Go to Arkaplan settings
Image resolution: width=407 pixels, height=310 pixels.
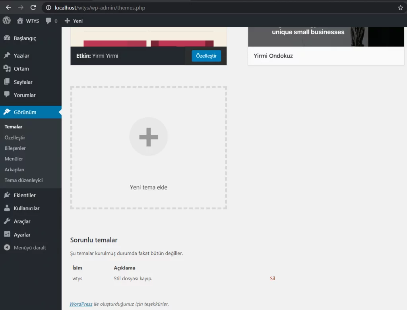[x=14, y=169]
